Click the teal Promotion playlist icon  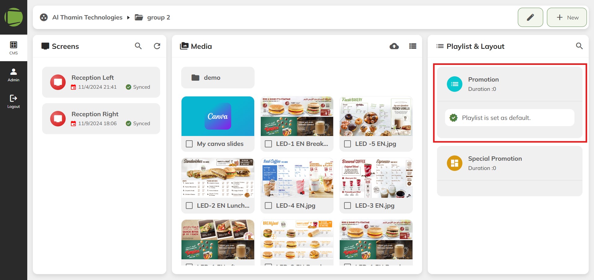[455, 84]
